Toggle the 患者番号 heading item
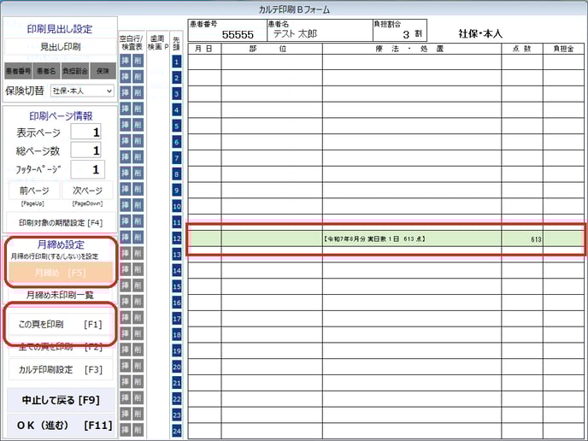This screenshot has height=441, width=588. (x=19, y=71)
